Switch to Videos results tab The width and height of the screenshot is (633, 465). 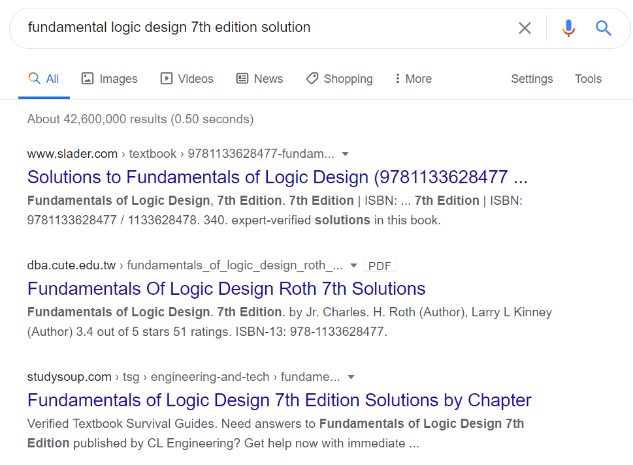187,78
